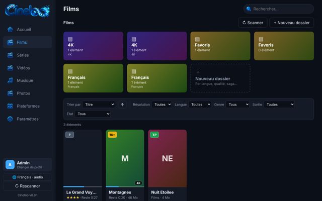Screen dimensions: 322x201
Task: Click the Accueil home icon
Action: [x=10, y=29]
